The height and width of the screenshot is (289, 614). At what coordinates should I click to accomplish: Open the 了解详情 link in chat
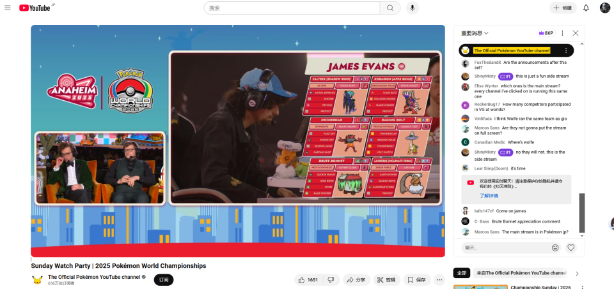[489, 196]
